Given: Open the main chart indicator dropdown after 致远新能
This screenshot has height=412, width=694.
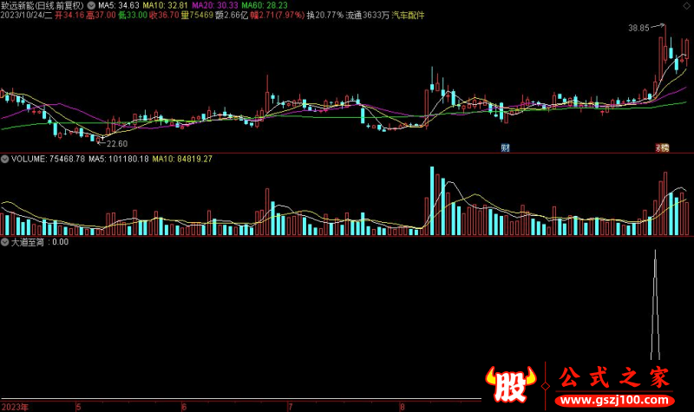Looking at the screenshot, I should coord(91,5).
